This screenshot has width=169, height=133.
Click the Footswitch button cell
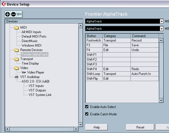point(94,40)
